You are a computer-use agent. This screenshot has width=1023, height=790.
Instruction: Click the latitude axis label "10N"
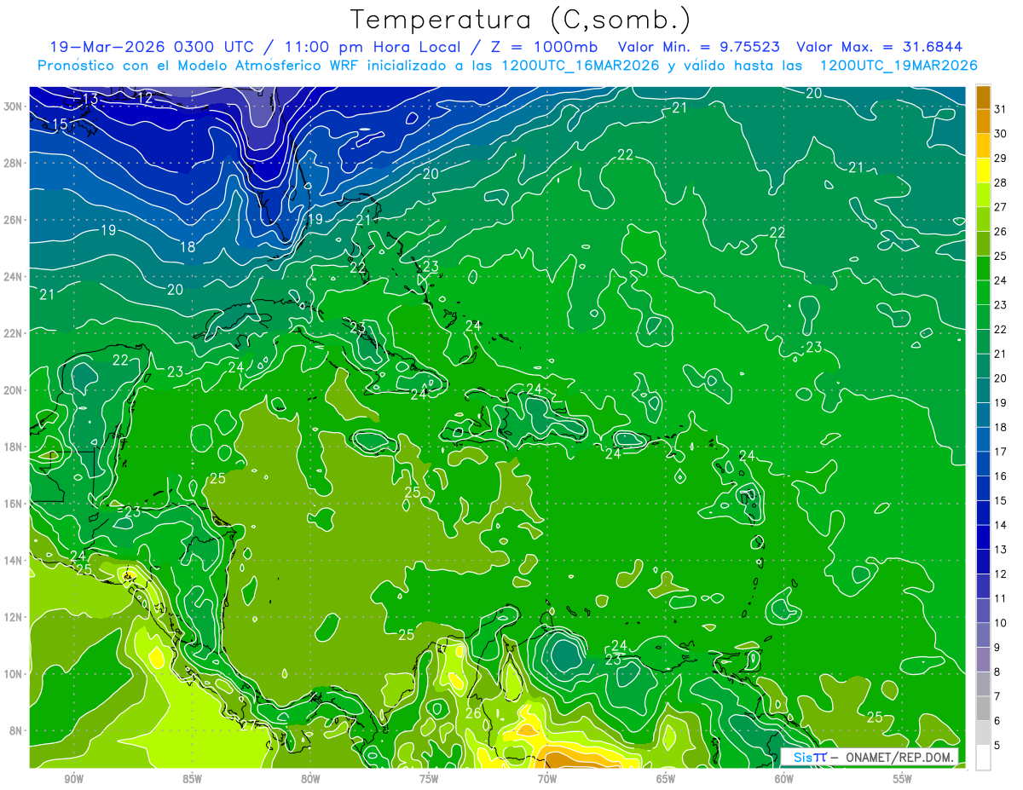13,674
